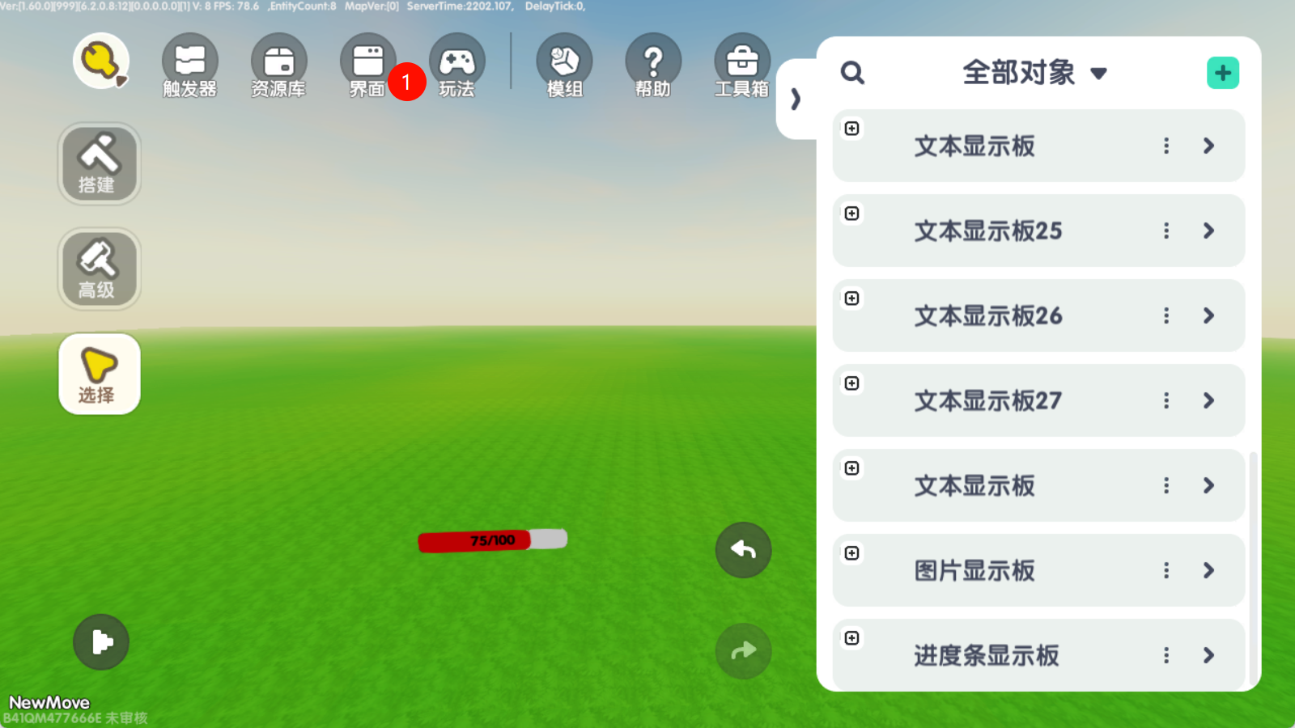Switch to 搭建 build mode
Viewport: 1295px width, 728px height.
[x=99, y=163]
